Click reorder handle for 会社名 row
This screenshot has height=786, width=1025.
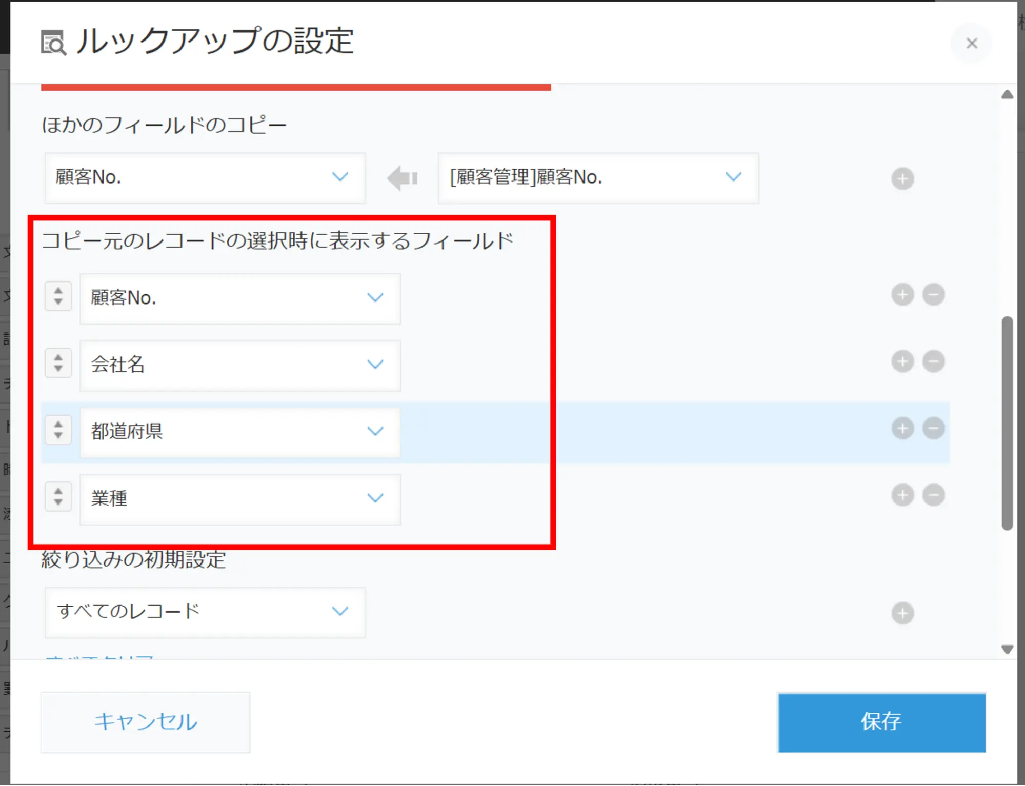pyautogui.click(x=58, y=363)
